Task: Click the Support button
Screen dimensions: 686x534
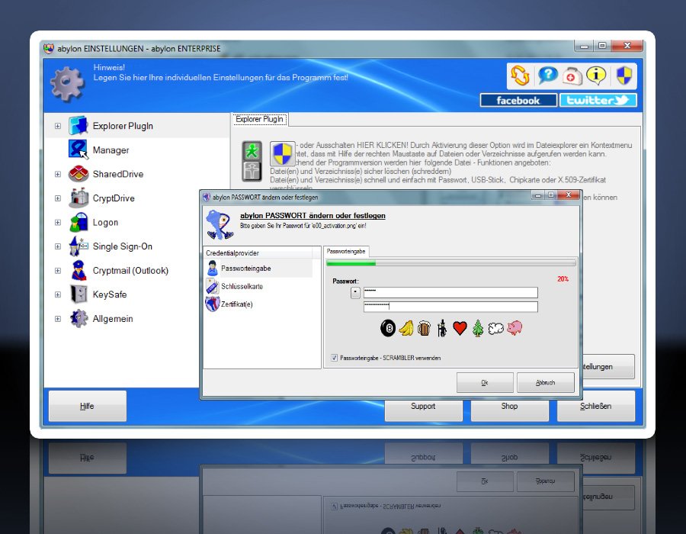Action: pyautogui.click(x=423, y=410)
